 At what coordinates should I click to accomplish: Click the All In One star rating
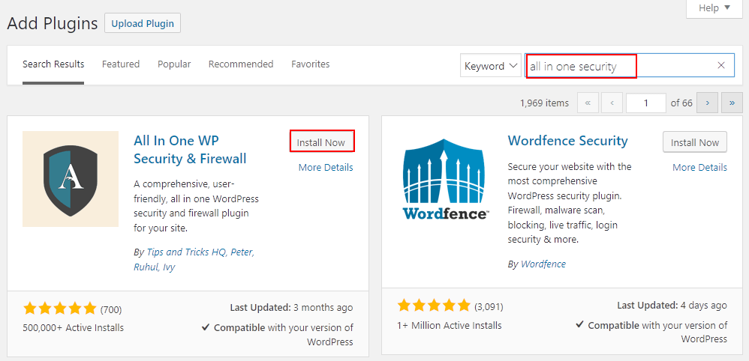60,309
